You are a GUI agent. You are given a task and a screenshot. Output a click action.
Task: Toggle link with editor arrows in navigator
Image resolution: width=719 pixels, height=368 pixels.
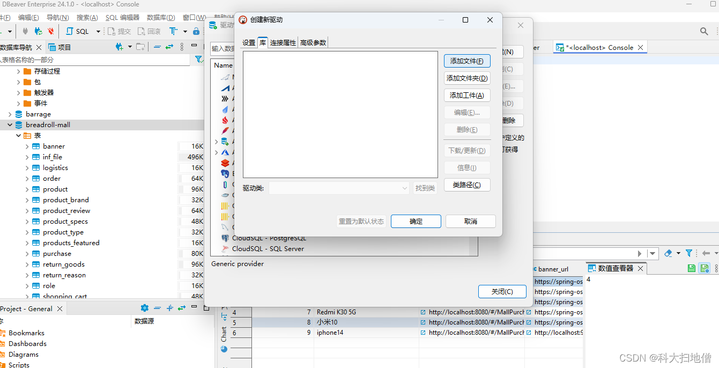(x=169, y=47)
